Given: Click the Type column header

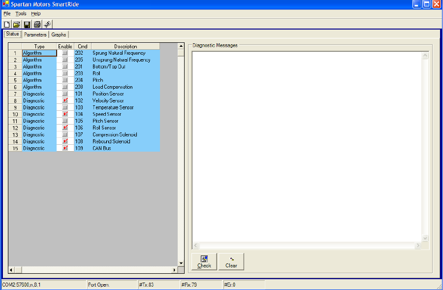Looking at the screenshot, I should (39, 46).
